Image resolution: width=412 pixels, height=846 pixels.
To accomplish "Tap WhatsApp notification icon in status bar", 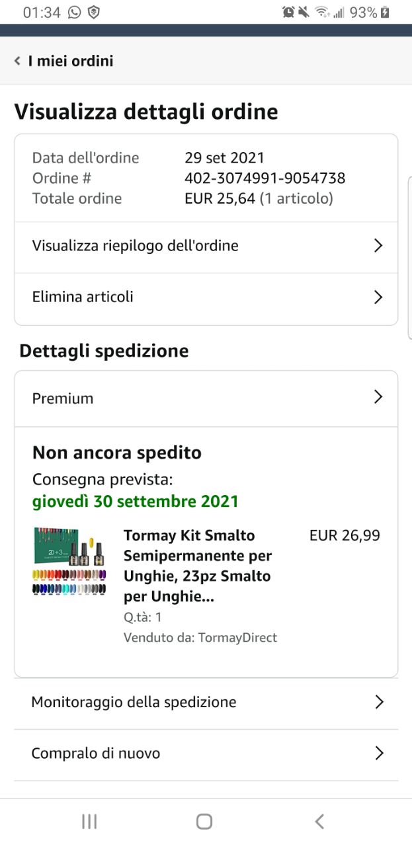I will tap(74, 12).
